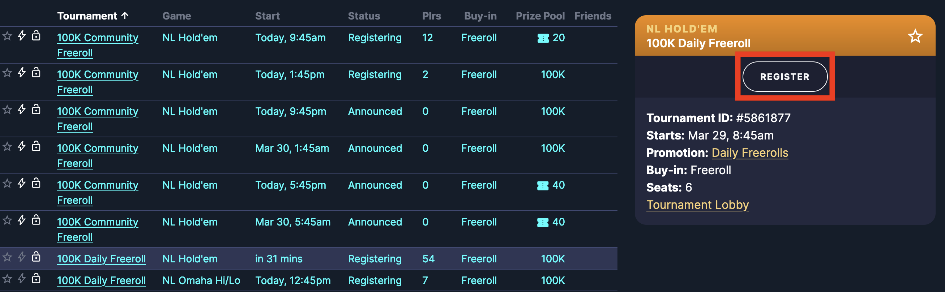Click lightning icon on 'in 31 mins' row
The height and width of the screenshot is (292, 945).
click(22, 257)
